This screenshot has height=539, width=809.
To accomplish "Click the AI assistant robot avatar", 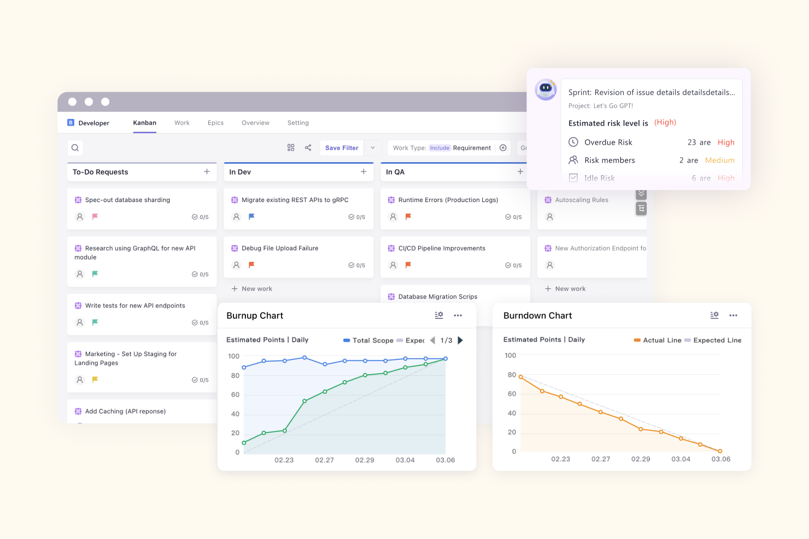I will pos(546,90).
